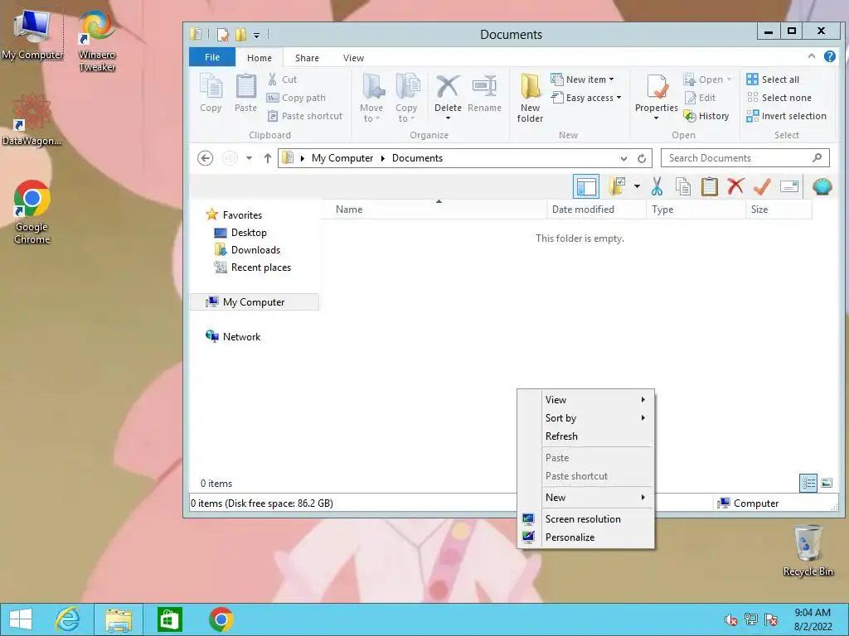Select Screen resolution from the context menu
The height and width of the screenshot is (636, 849).
click(x=586, y=519)
